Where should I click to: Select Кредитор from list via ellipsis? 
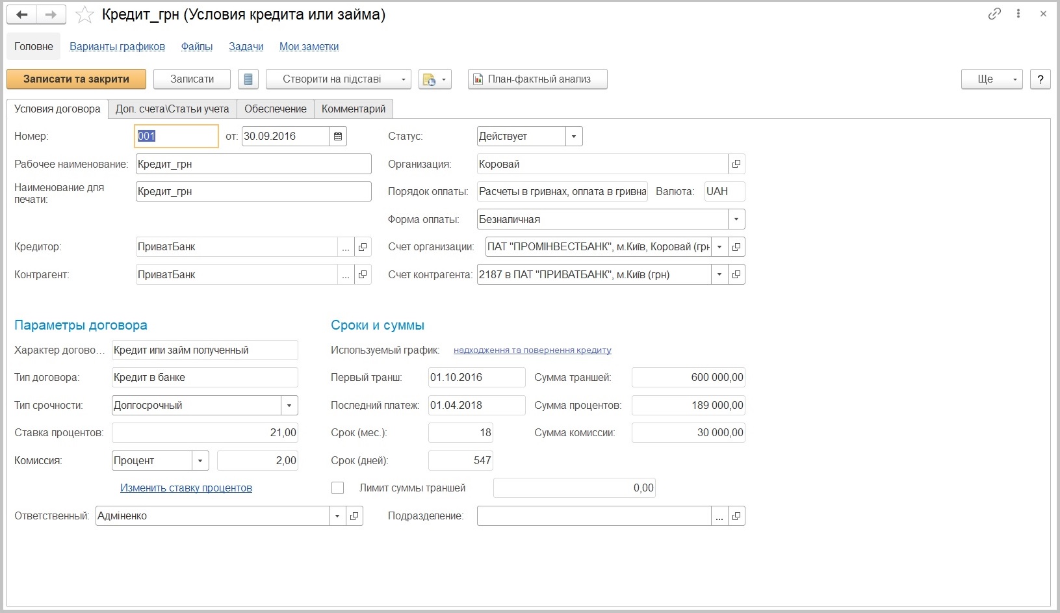(346, 247)
